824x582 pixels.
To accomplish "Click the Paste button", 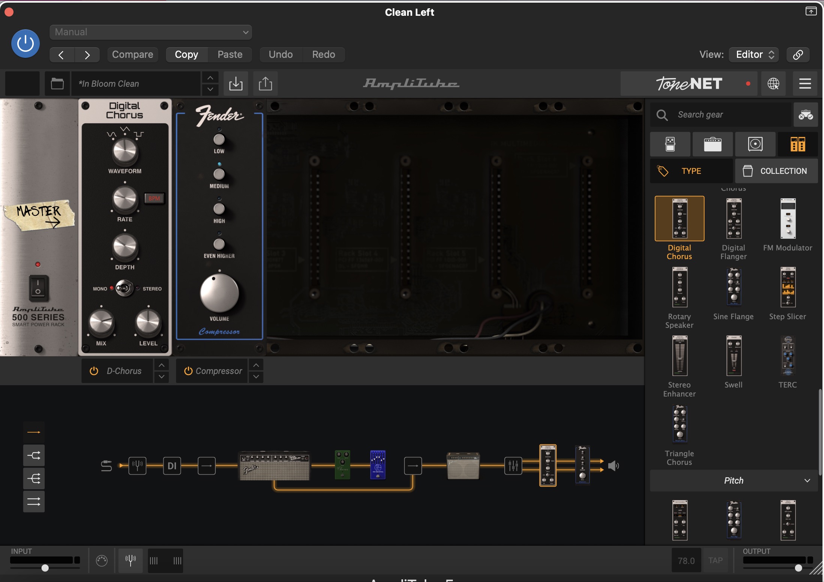I will click(x=230, y=55).
